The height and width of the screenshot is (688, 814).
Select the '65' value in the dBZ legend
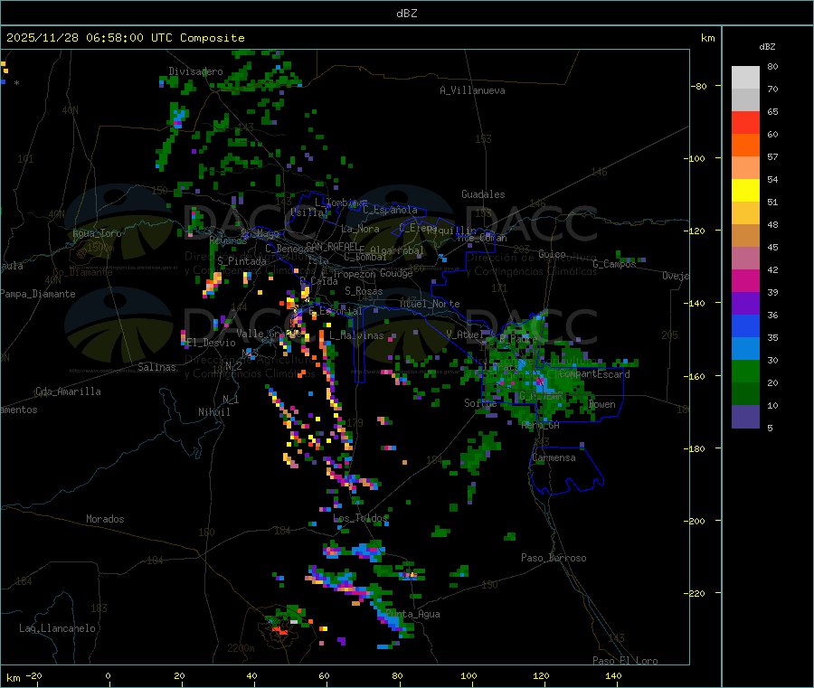772,111
